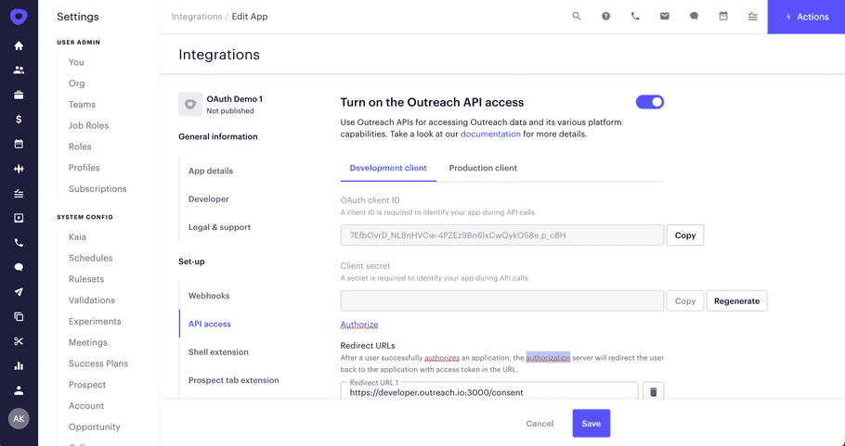Delete Redirect URL 1 with trash icon
845x446 pixels.
pos(653,392)
